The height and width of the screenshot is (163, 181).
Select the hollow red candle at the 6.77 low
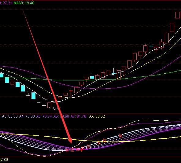pyautogui.click(x=49, y=105)
